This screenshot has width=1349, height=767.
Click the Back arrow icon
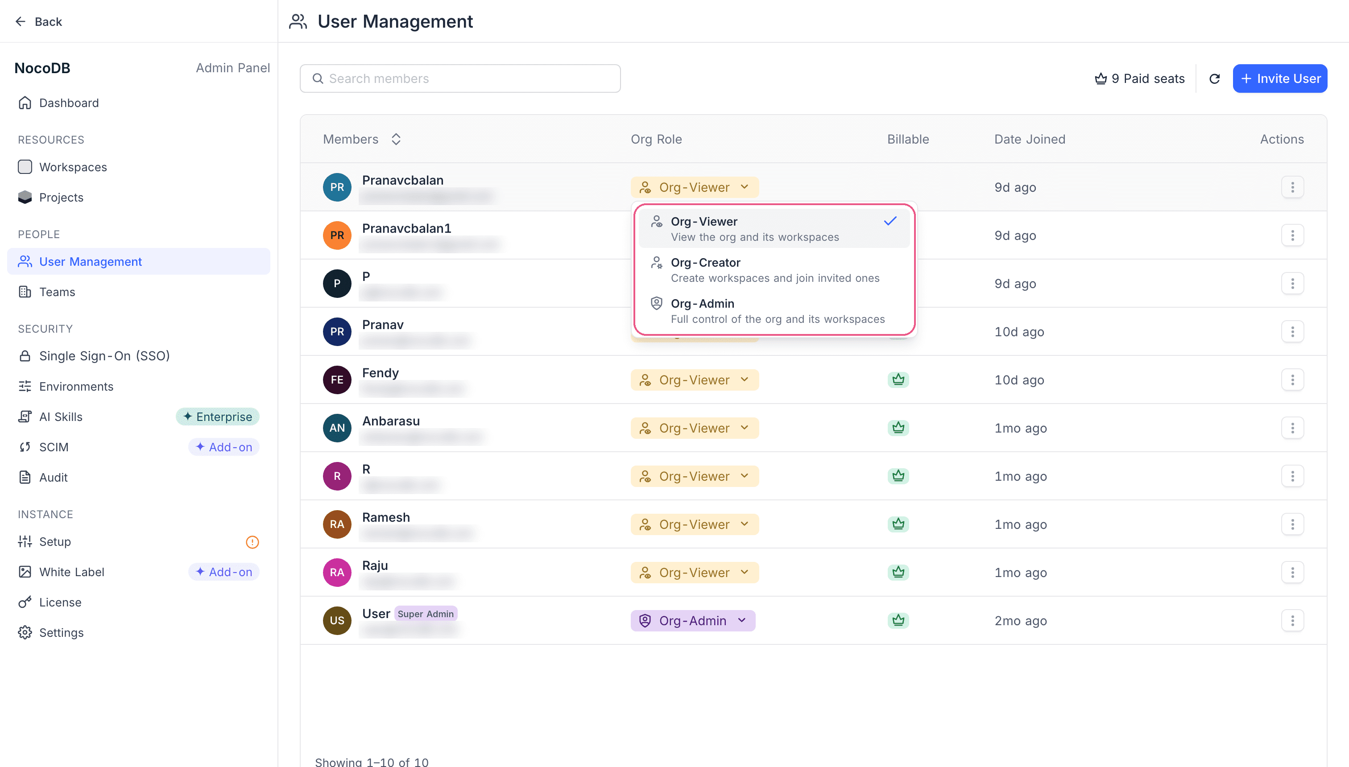point(21,21)
